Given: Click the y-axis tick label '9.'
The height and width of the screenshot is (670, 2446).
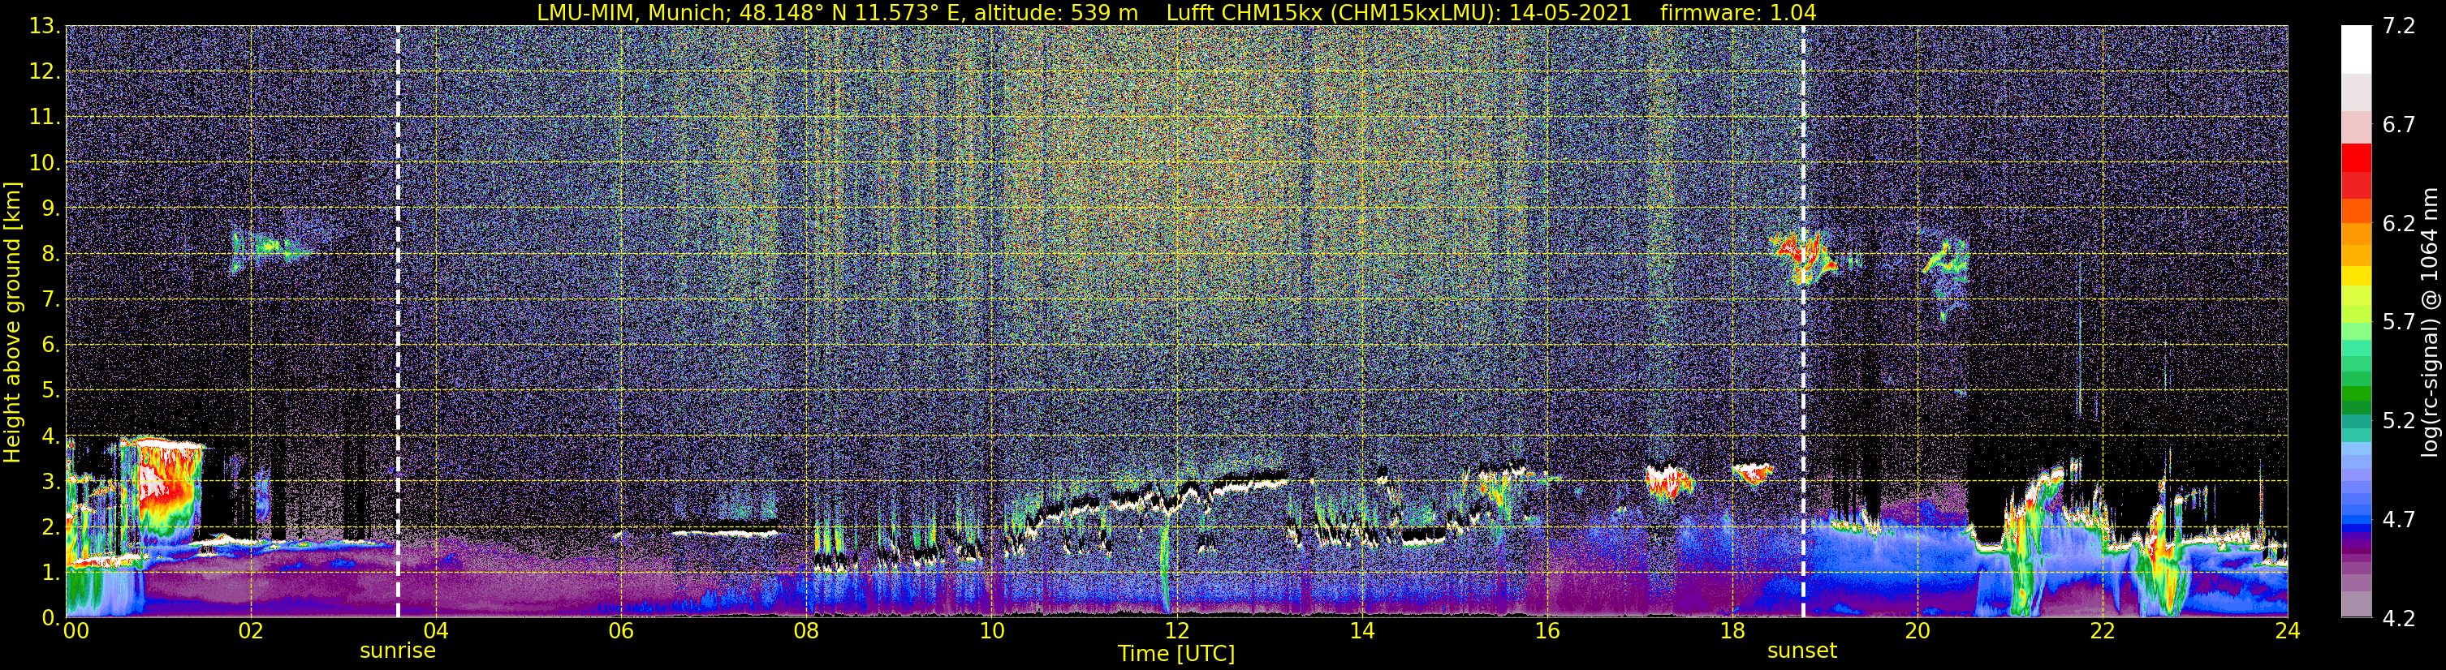Looking at the screenshot, I should tap(50, 208).
